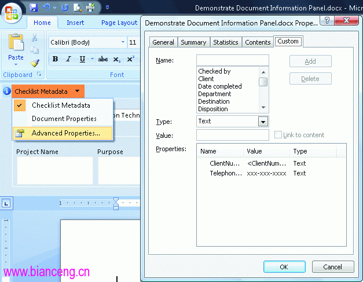Screen dimensions: 363x282
Task: Choose Advanced Properties menu item
Action: point(63,133)
